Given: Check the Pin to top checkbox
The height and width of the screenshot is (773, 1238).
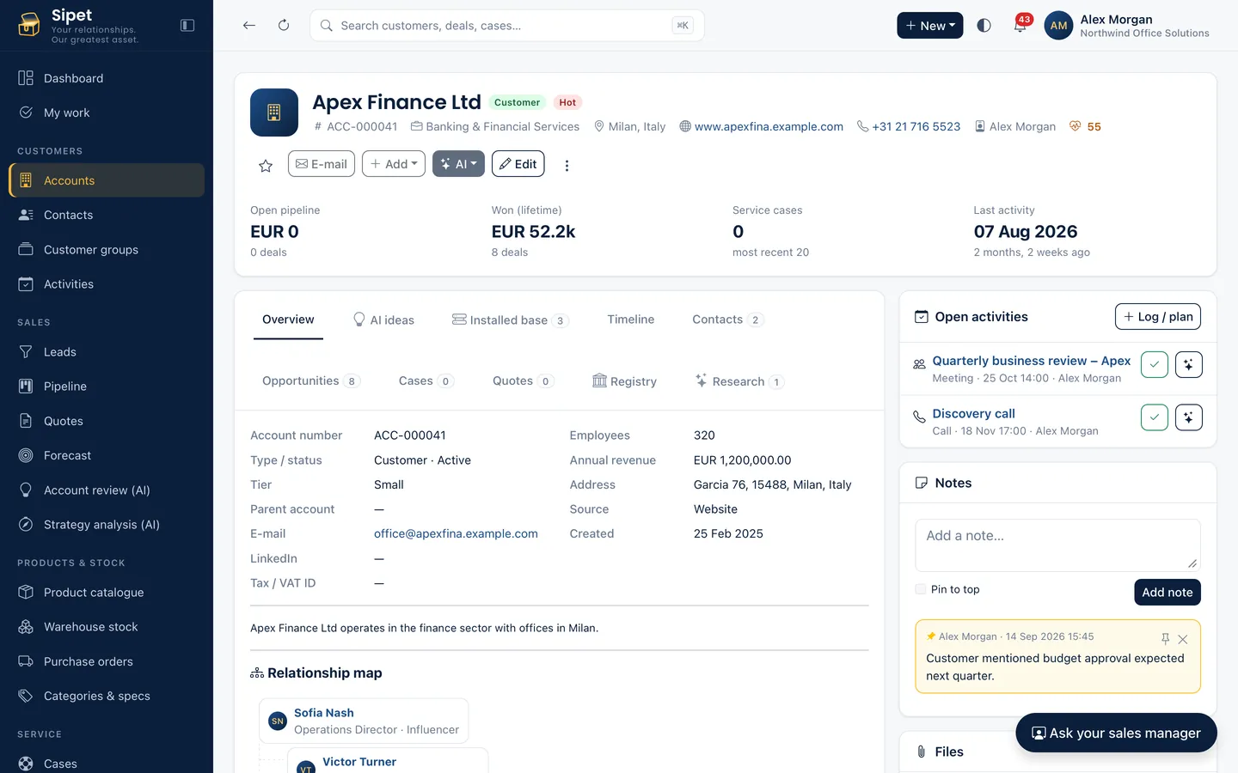Looking at the screenshot, I should pyautogui.click(x=921, y=589).
